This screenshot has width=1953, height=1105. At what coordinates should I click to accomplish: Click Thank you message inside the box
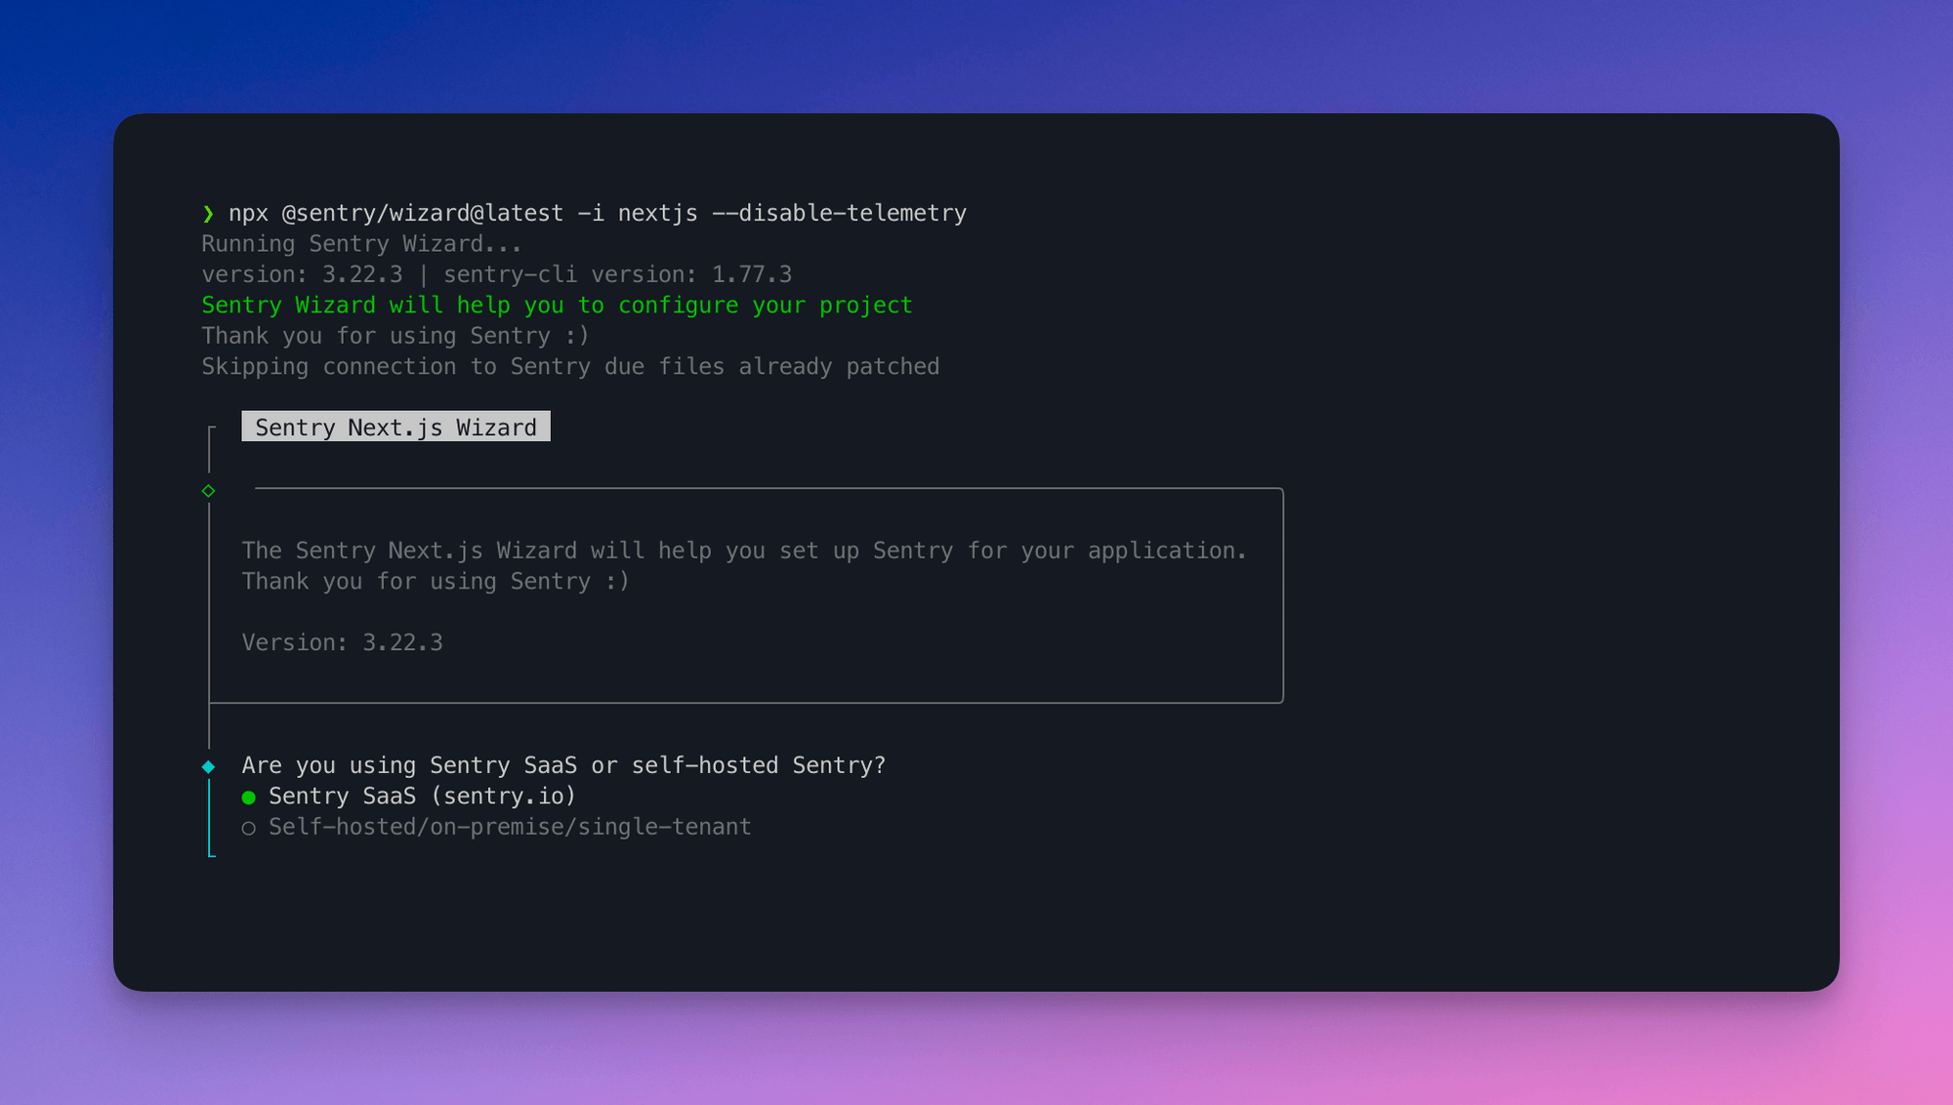[x=436, y=582]
